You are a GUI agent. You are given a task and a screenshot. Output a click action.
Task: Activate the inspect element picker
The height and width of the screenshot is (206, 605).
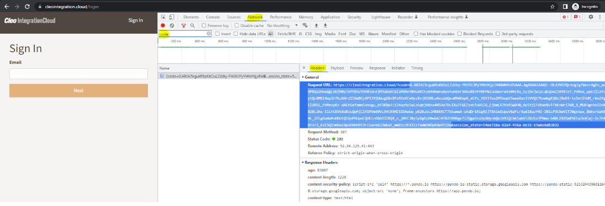163,17
